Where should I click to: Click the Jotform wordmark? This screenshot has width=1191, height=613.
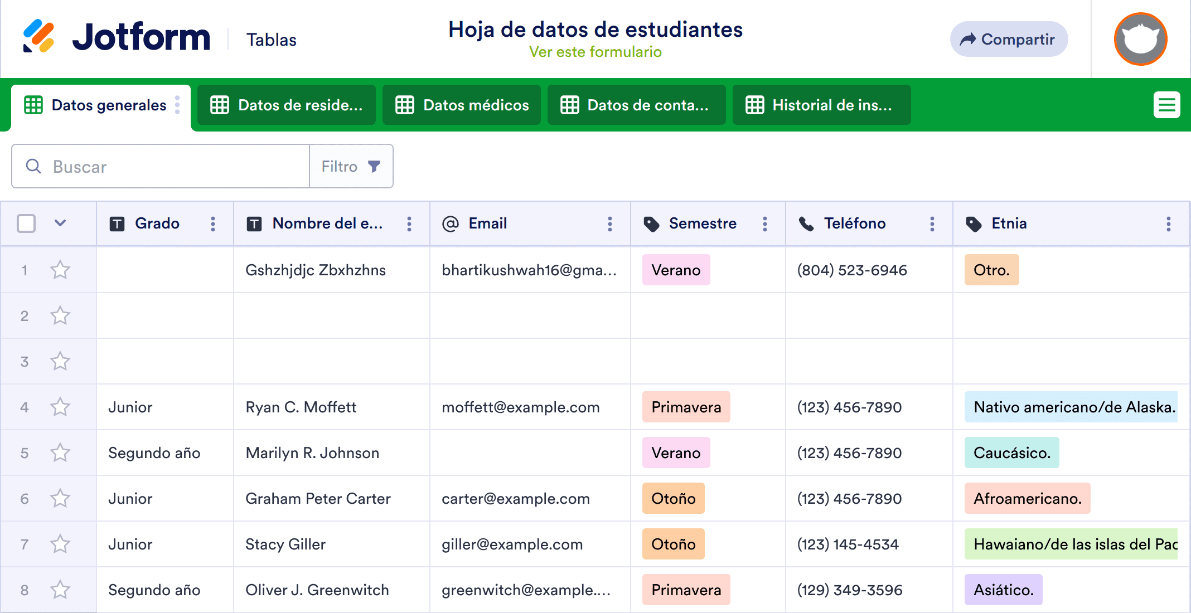pos(142,37)
